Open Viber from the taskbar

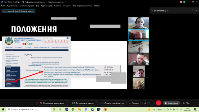[x=86, y=109]
